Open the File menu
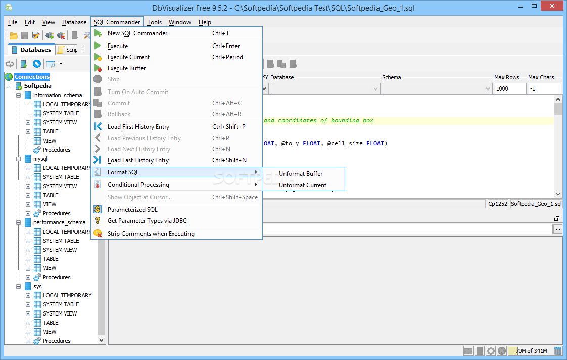567x360 pixels. click(x=13, y=22)
